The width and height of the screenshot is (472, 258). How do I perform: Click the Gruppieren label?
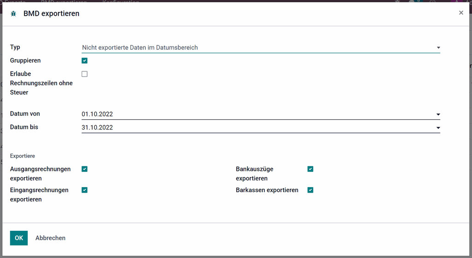coord(25,60)
